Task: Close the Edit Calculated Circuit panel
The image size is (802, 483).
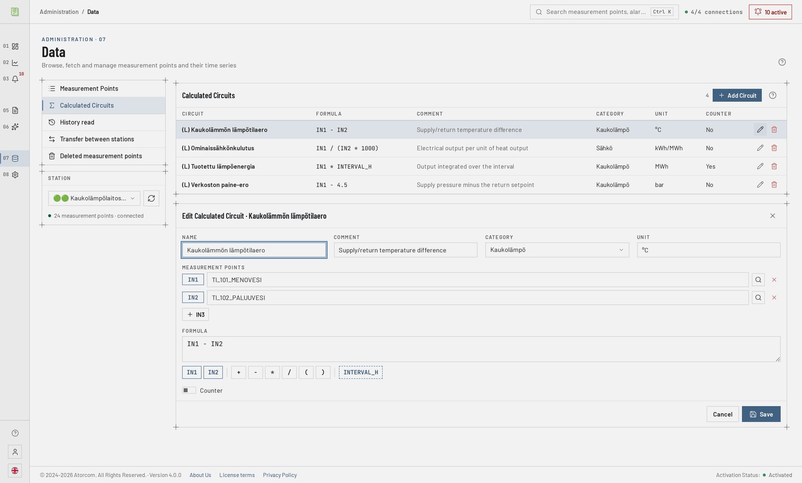Action: click(772, 216)
